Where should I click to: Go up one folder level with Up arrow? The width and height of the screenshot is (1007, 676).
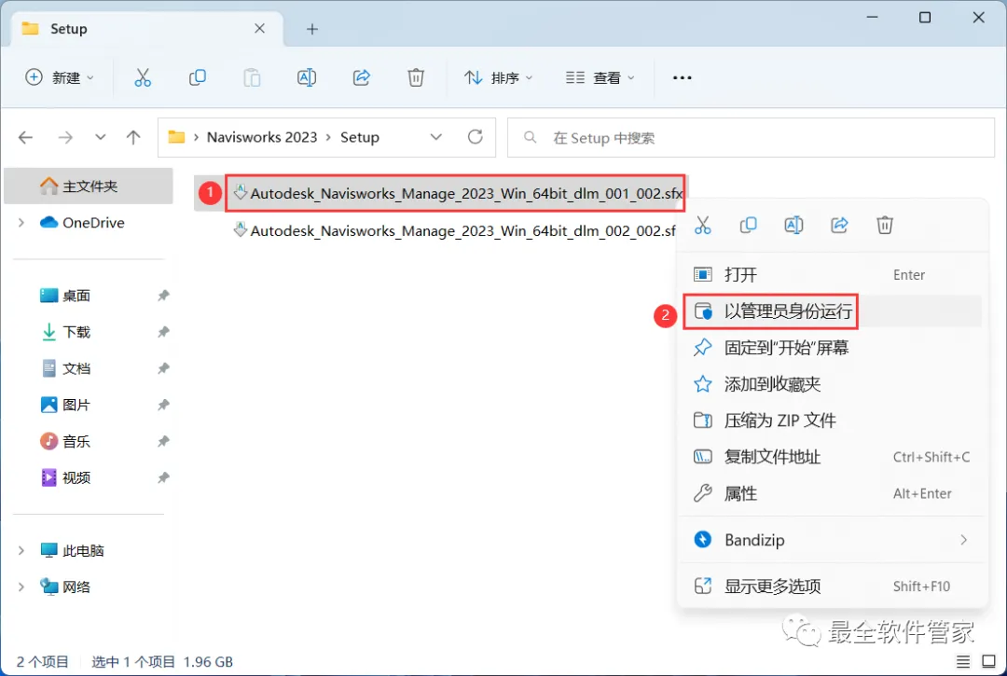click(133, 137)
